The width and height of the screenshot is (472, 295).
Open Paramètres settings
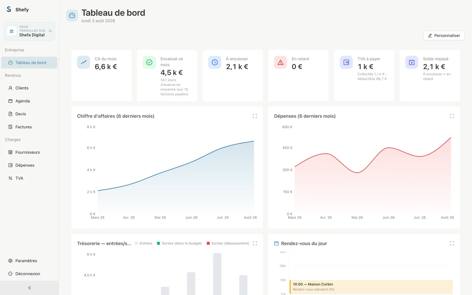click(x=29, y=261)
